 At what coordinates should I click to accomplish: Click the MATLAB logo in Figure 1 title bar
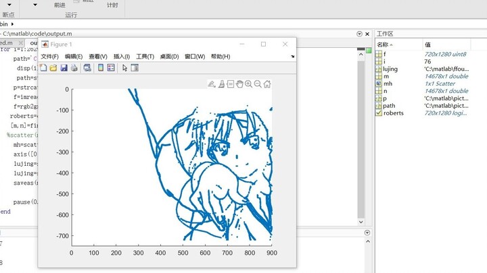(x=45, y=44)
